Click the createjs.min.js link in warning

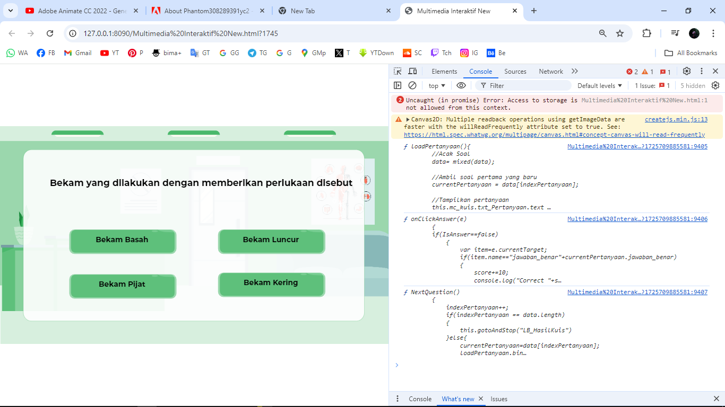[675, 119]
